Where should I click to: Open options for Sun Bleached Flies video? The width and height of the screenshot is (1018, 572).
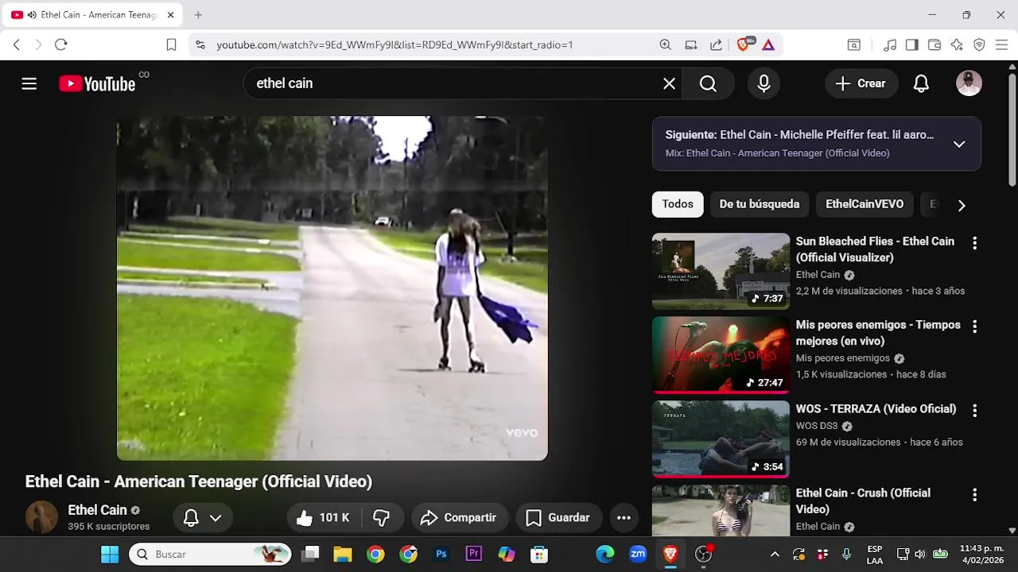(x=974, y=243)
